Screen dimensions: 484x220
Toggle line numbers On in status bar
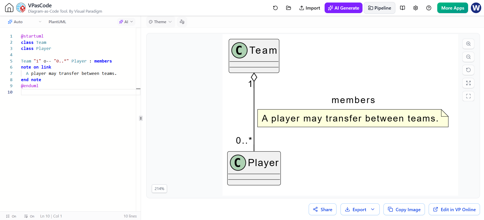click(x=11, y=216)
